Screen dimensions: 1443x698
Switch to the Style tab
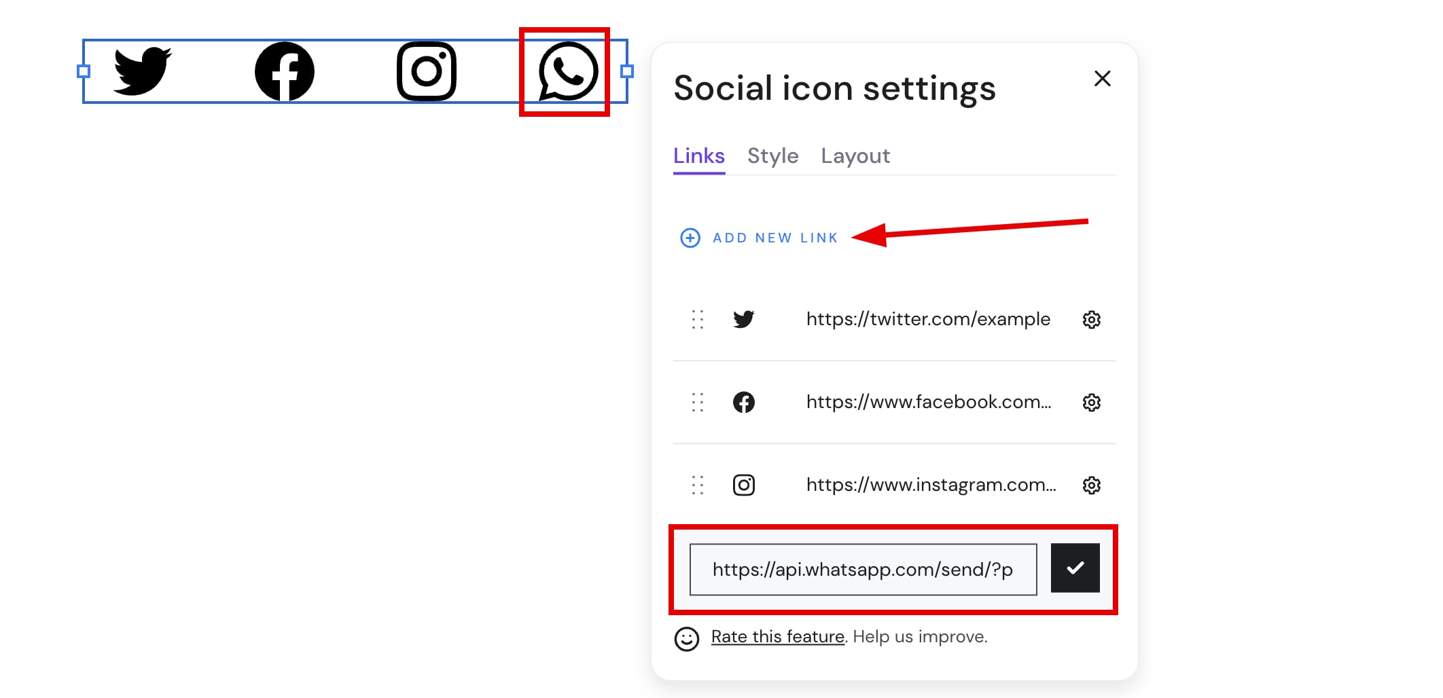773,155
